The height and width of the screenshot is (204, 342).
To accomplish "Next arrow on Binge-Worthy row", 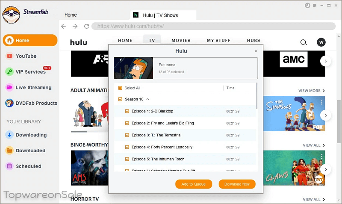I will click(325, 169).
